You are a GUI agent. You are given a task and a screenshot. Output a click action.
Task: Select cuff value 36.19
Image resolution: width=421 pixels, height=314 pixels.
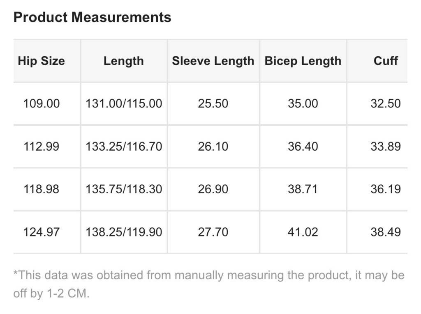pos(386,189)
